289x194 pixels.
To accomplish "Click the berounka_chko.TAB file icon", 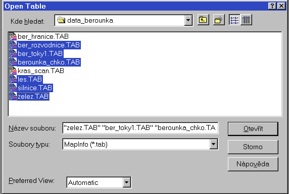I will click(13, 62).
